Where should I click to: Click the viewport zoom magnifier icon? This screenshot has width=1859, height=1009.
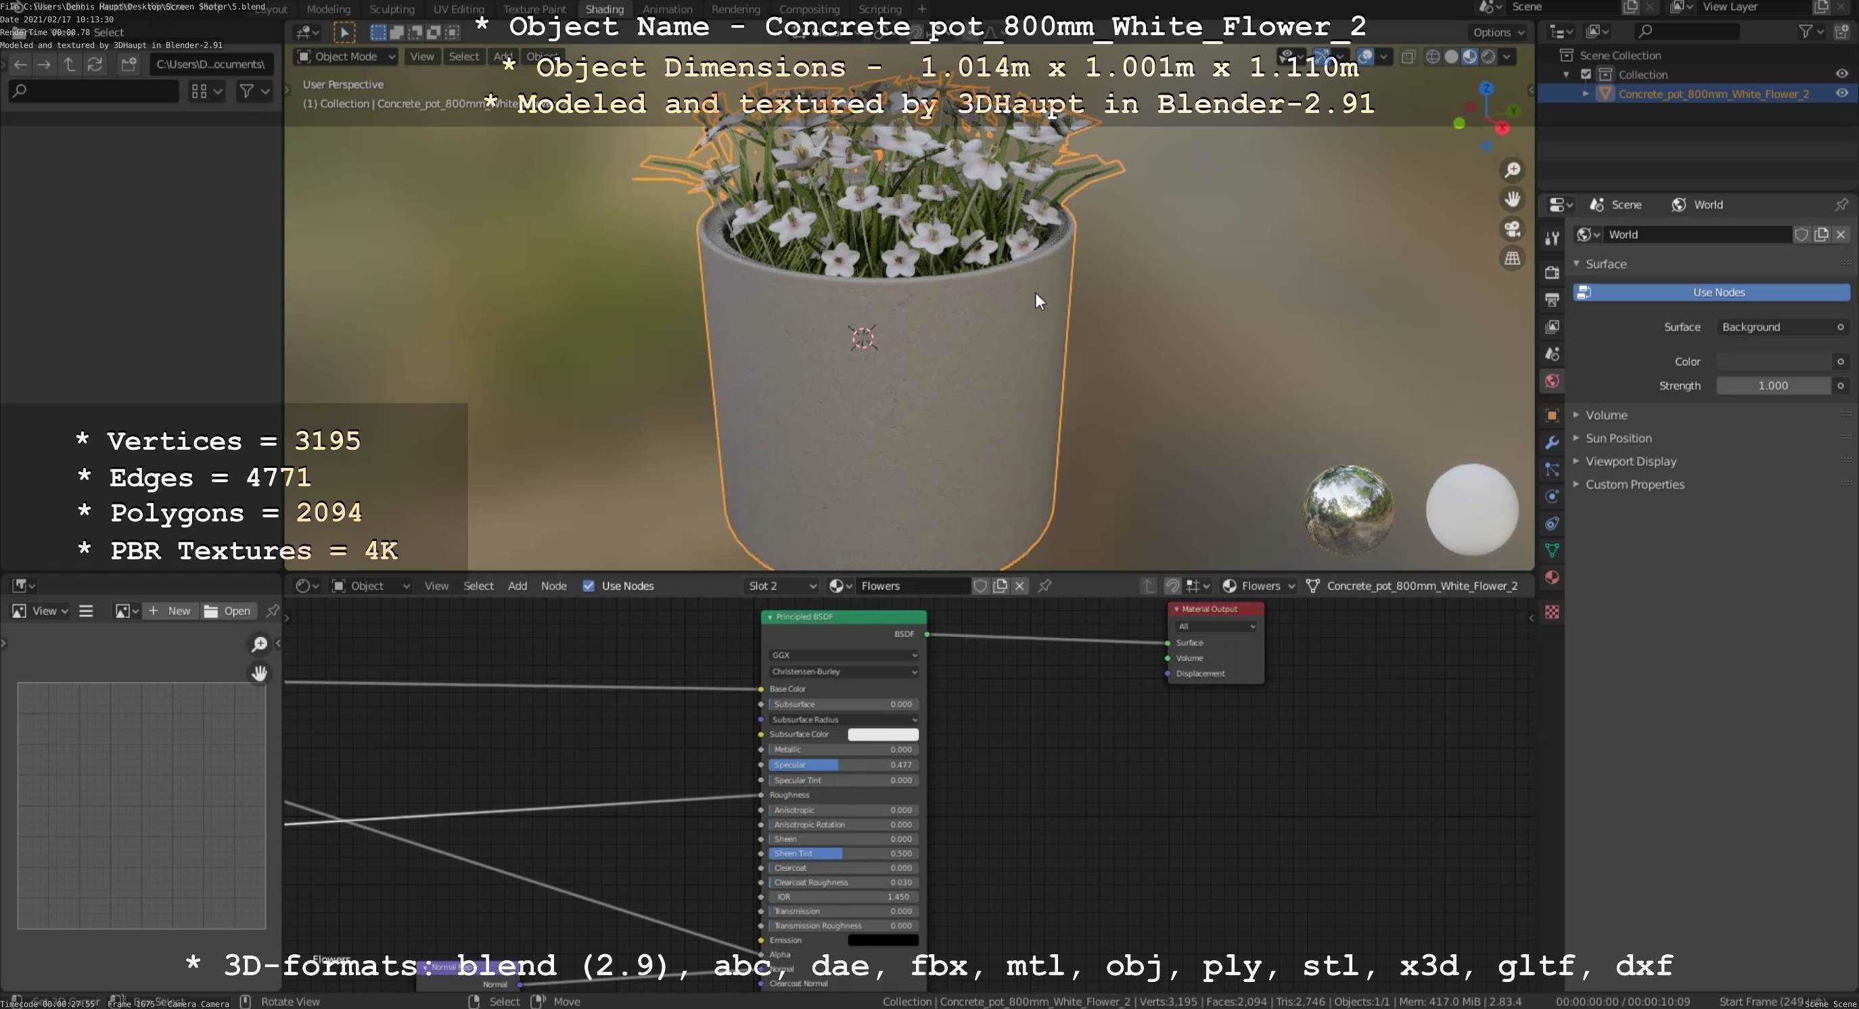pyautogui.click(x=1512, y=170)
